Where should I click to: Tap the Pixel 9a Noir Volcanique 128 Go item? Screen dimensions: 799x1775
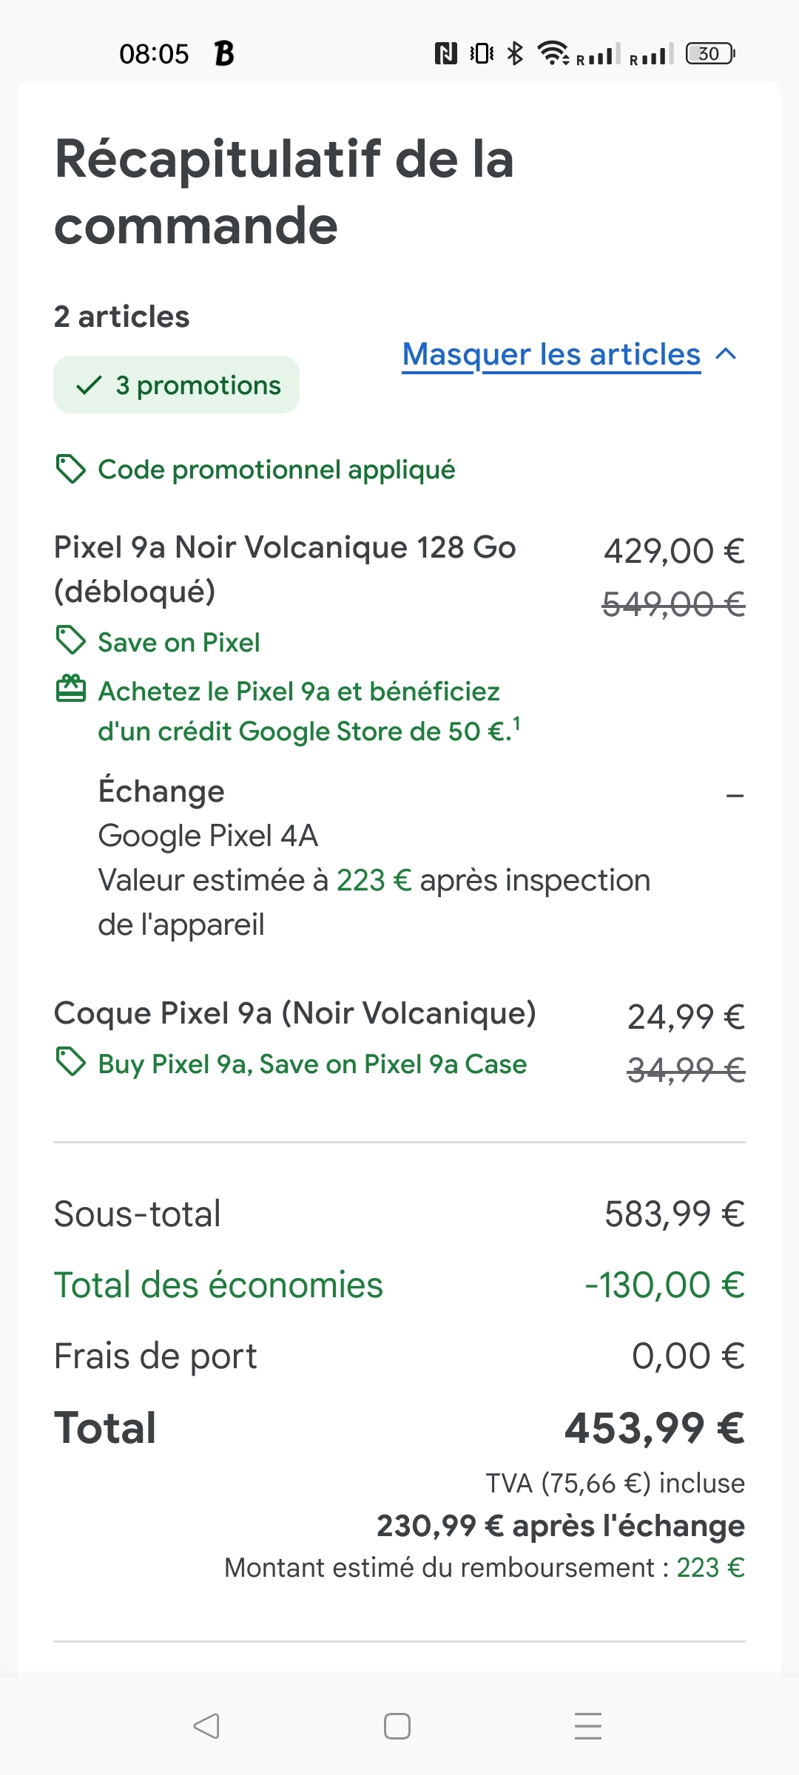pyautogui.click(x=285, y=569)
